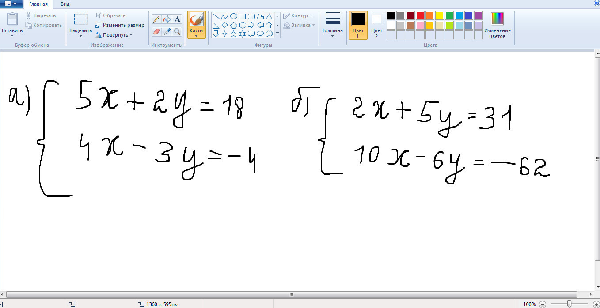The image size is (600, 308).
Task: Open the Help question mark icon
Action: click(596, 4)
